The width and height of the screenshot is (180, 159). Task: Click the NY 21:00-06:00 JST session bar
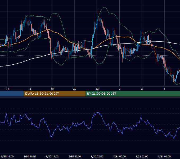[133, 94]
